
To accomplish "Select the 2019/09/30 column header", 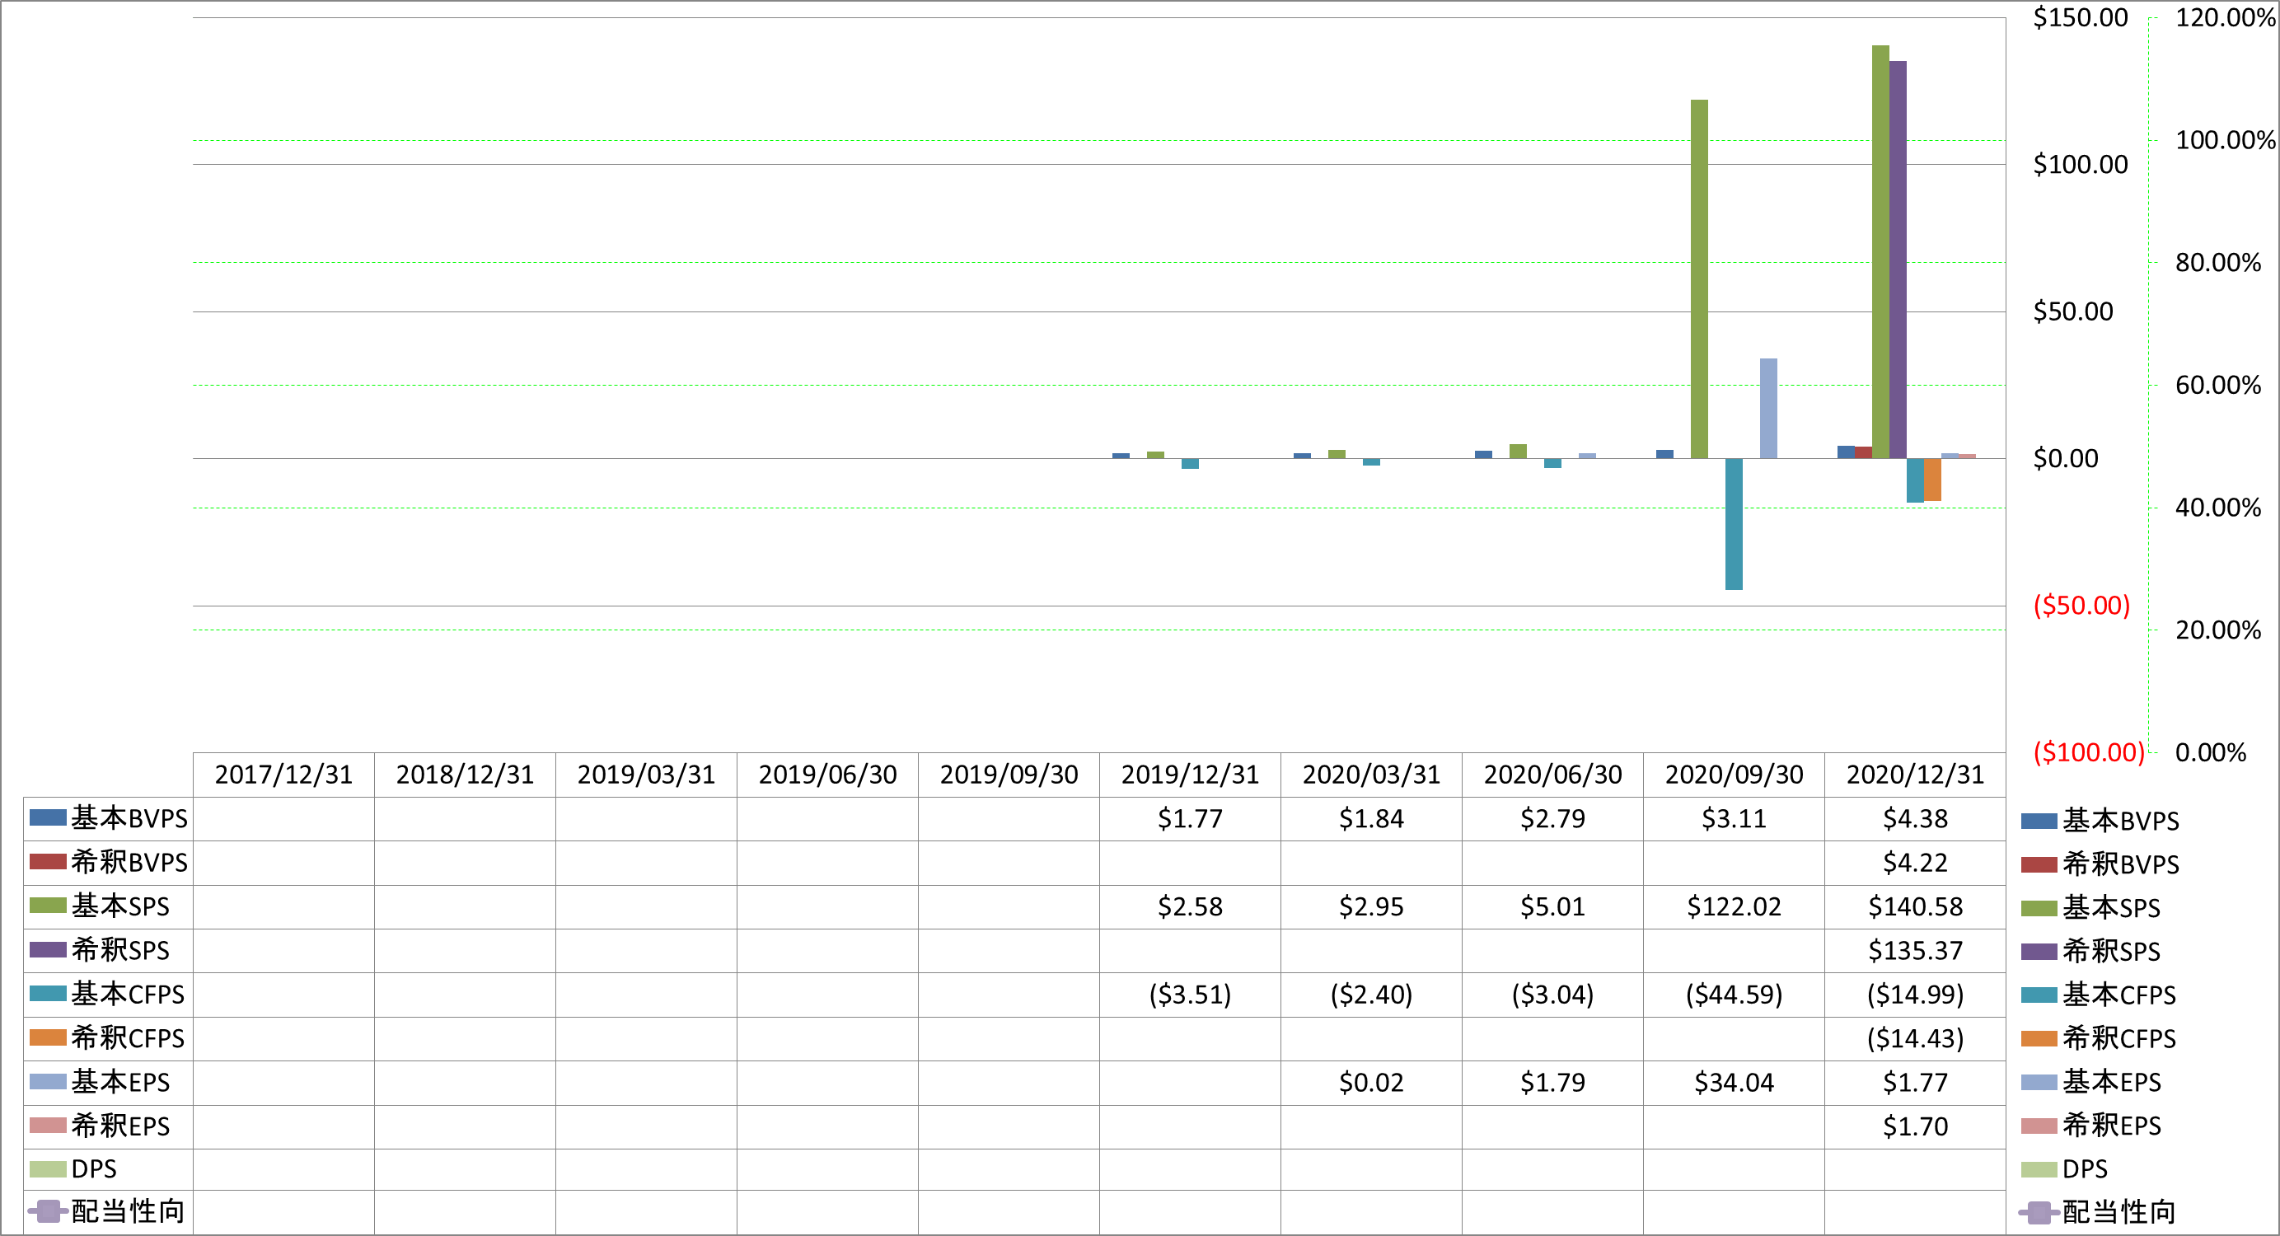I will pyautogui.click(x=1009, y=775).
